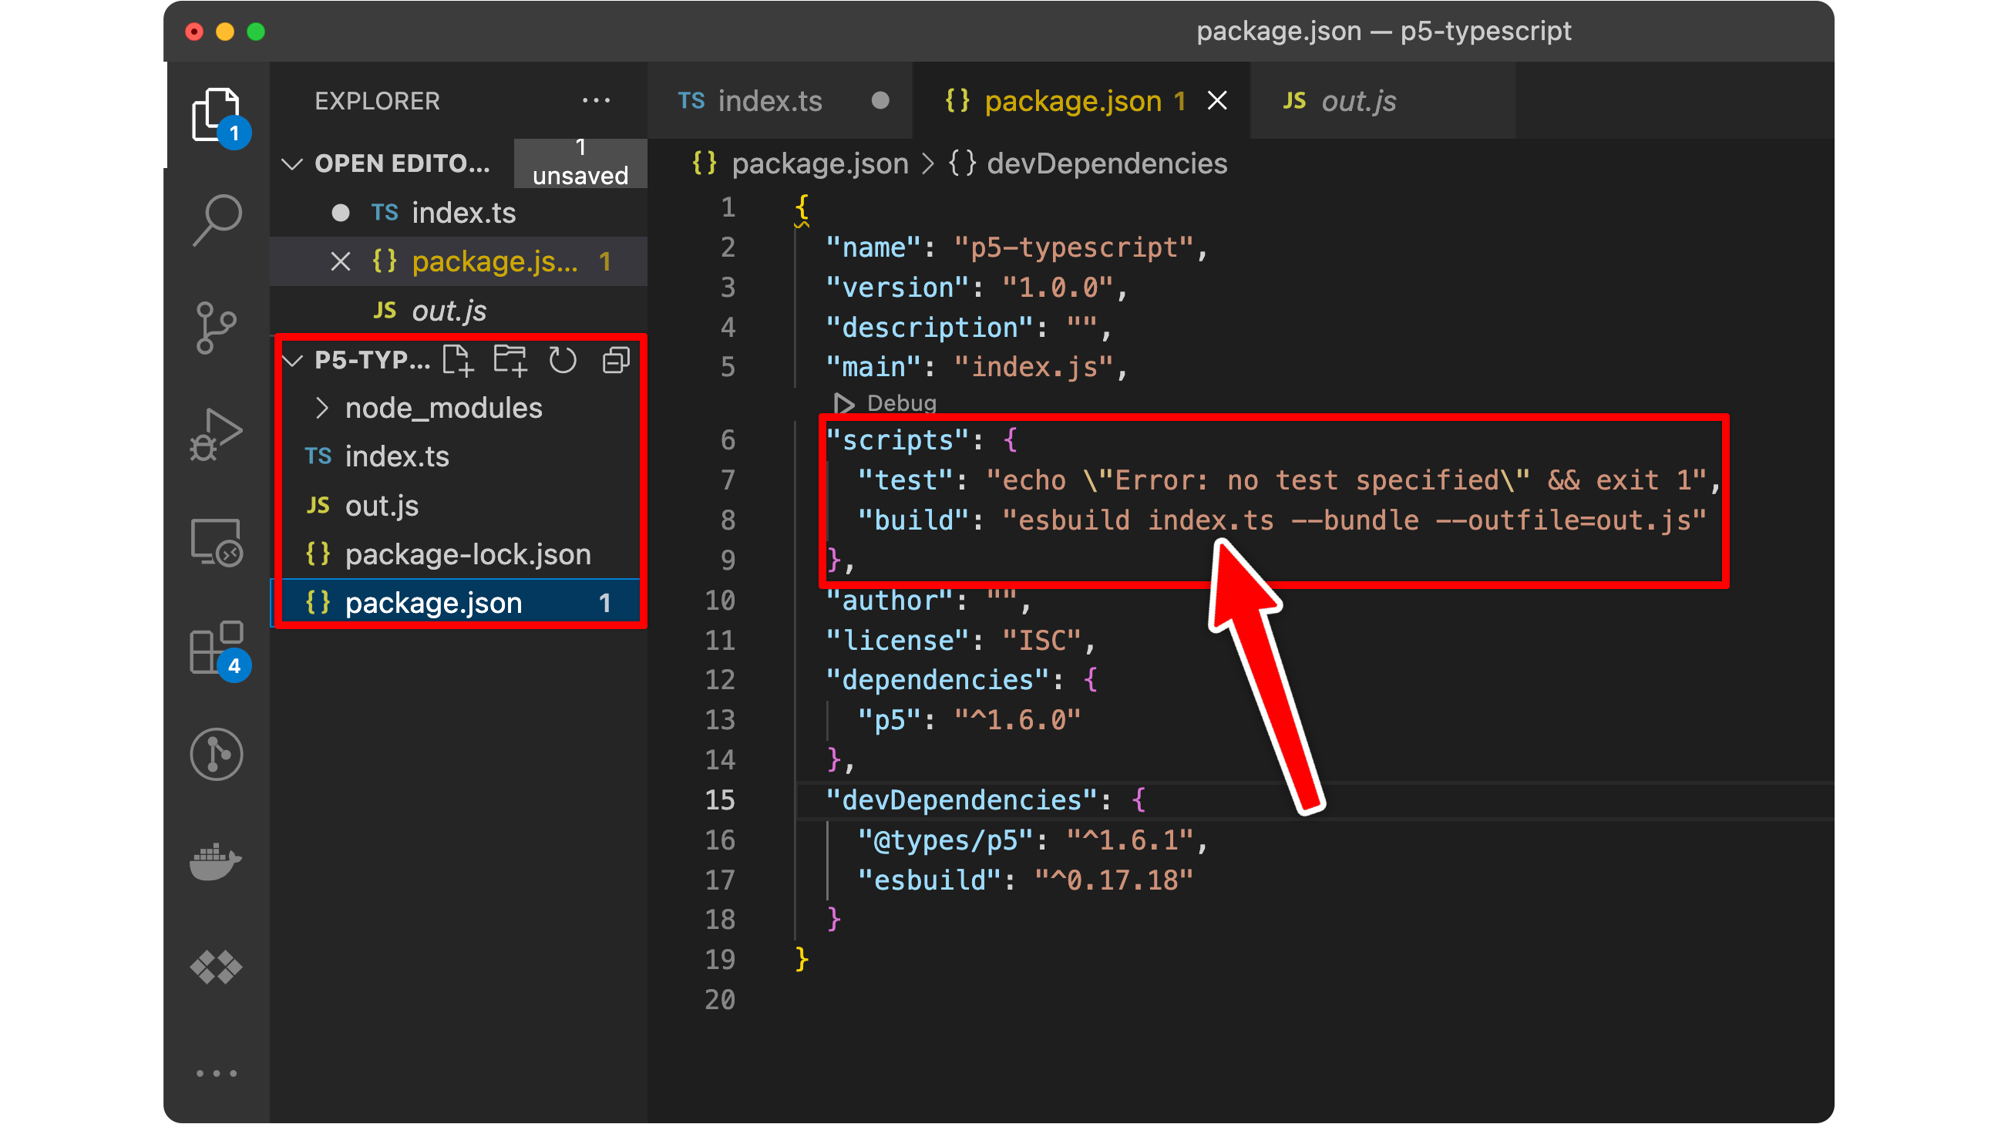Click the "ISC" license value
The width and height of the screenshot is (1998, 1124).
pyautogui.click(x=1041, y=641)
